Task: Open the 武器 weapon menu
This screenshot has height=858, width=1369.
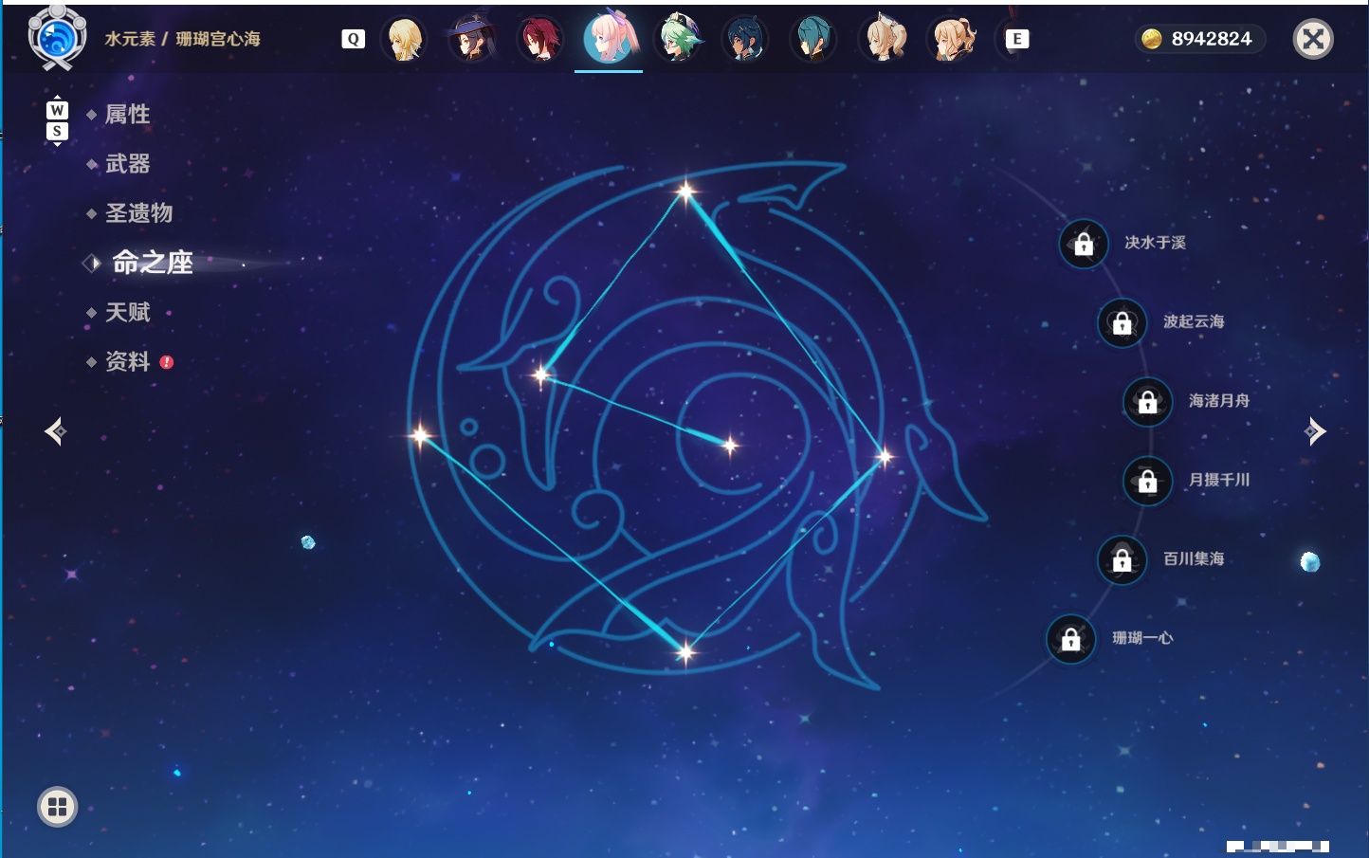Action: pos(127,164)
